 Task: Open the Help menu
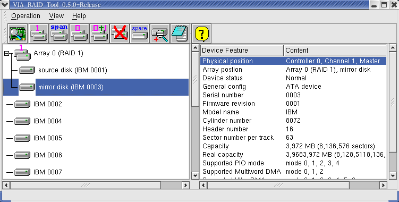coord(79,16)
